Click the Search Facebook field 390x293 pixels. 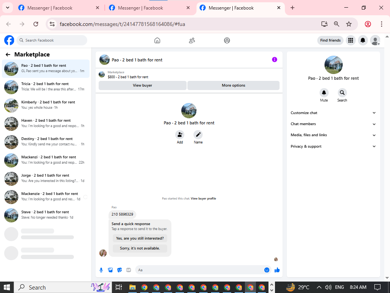tap(52, 40)
